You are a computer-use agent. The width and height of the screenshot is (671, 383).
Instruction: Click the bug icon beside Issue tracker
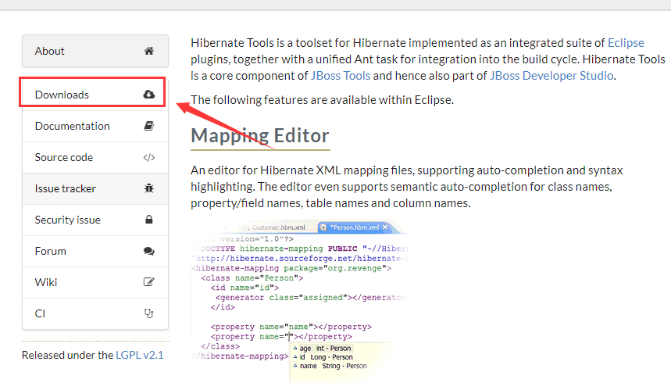click(x=149, y=188)
